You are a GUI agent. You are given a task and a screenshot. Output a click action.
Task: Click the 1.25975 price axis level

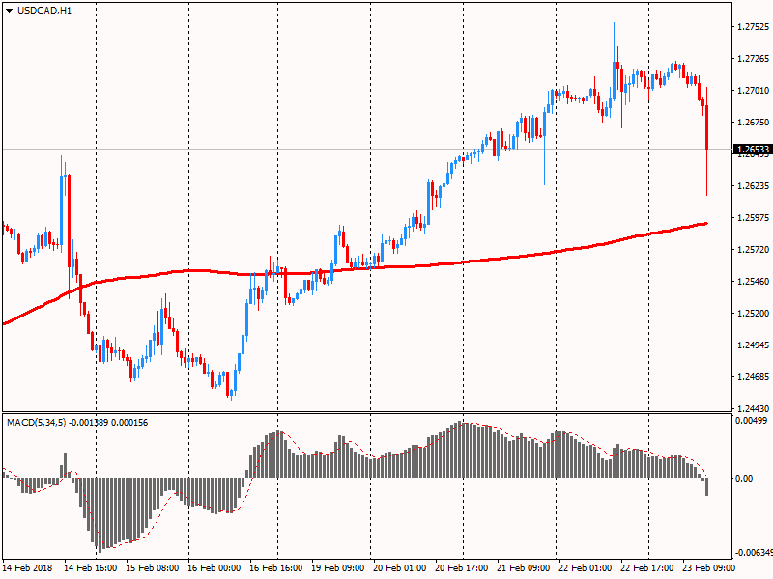tap(752, 217)
